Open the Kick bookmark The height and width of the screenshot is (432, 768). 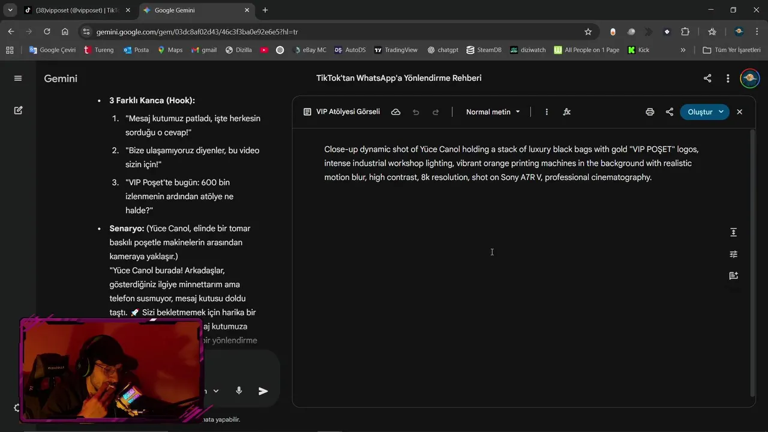coord(638,50)
